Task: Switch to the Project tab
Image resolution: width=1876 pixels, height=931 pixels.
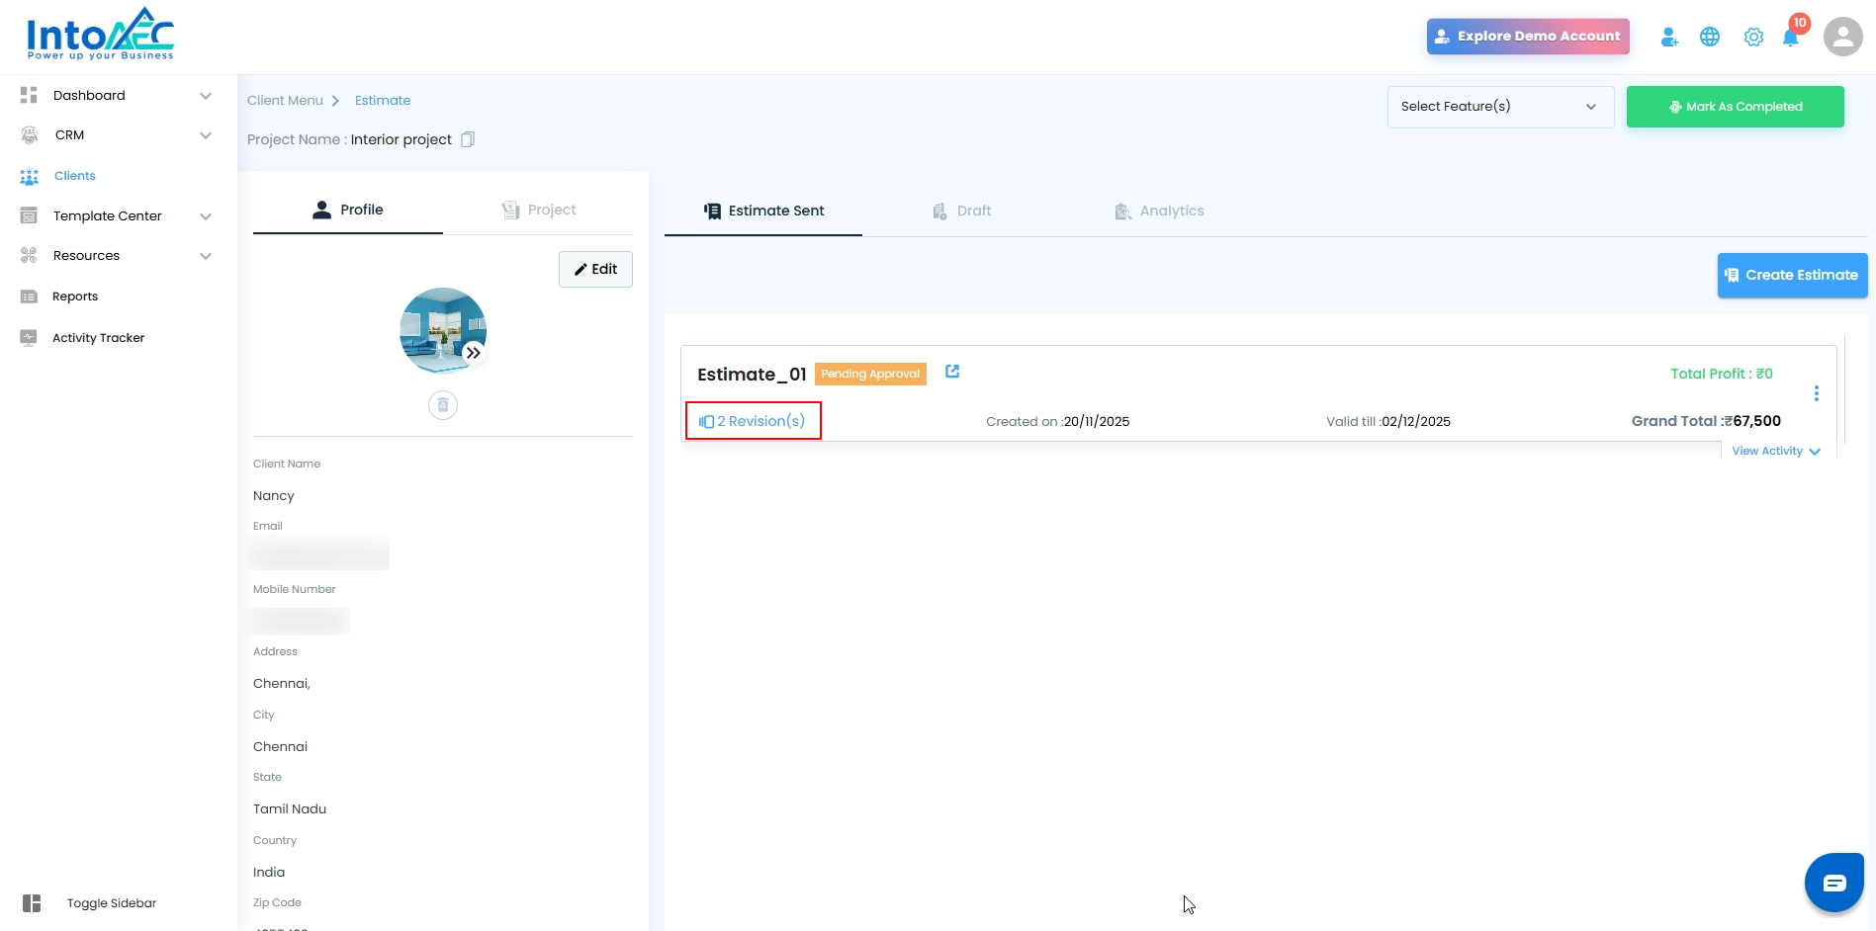Action: [x=538, y=210]
